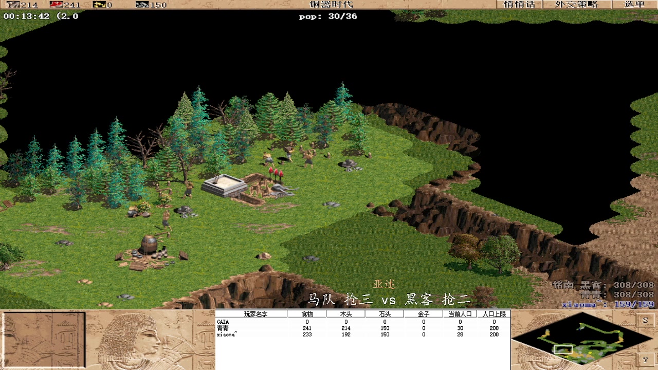Select the white-roofed storage building
Image resolution: width=658 pixels, height=370 pixels.
pyautogui.click(x=224, y=186)
